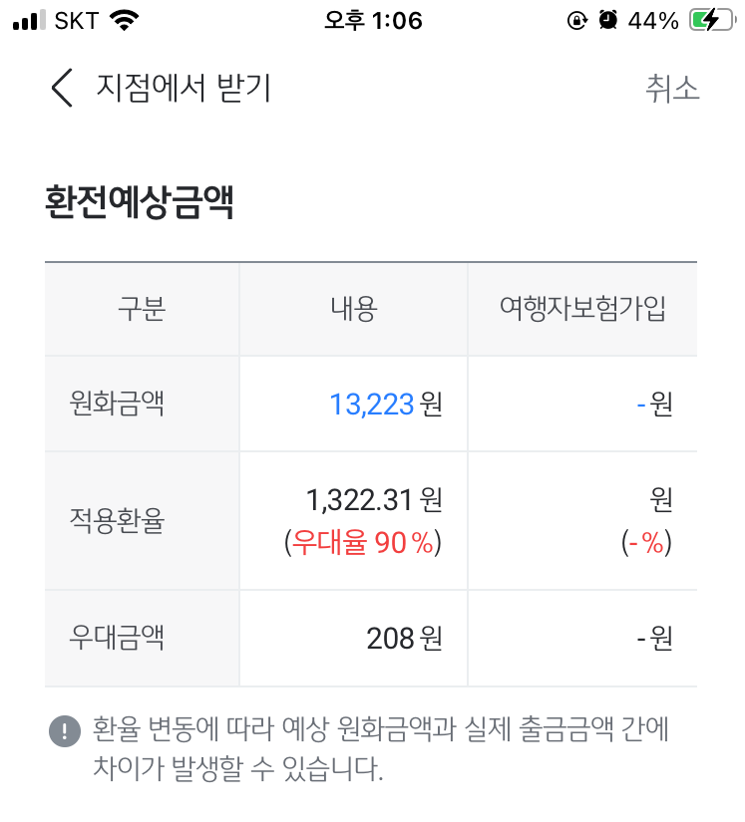Tap the 원화금액 row label
The image size is (745, 822).
click(117, 404)
